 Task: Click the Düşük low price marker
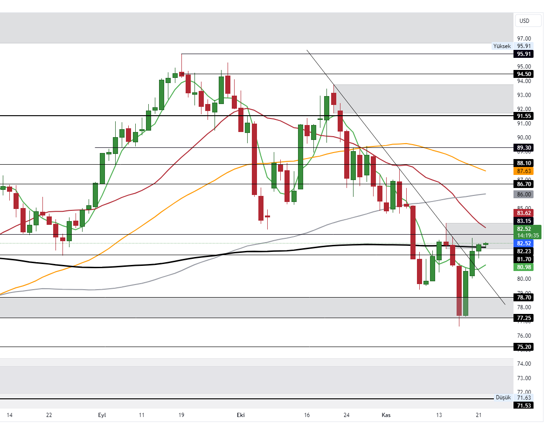503,397
